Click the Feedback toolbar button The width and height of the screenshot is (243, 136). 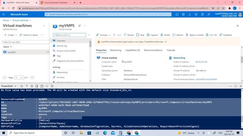tap(226, 35)
